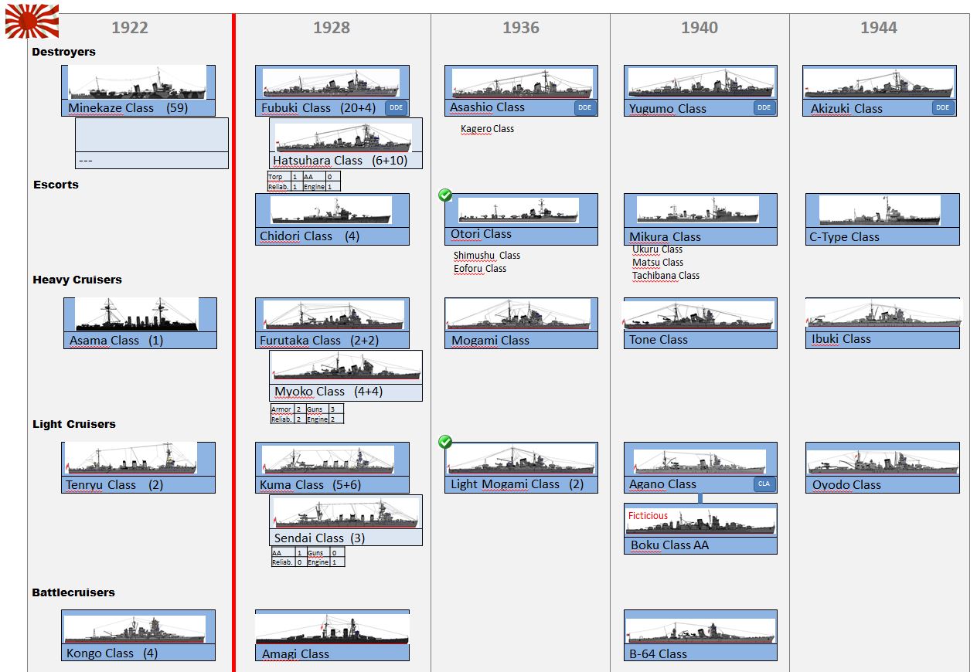Click the DDE badge on Fubuki Class
This screenshot has width=977, height=672.
(396, 107)
